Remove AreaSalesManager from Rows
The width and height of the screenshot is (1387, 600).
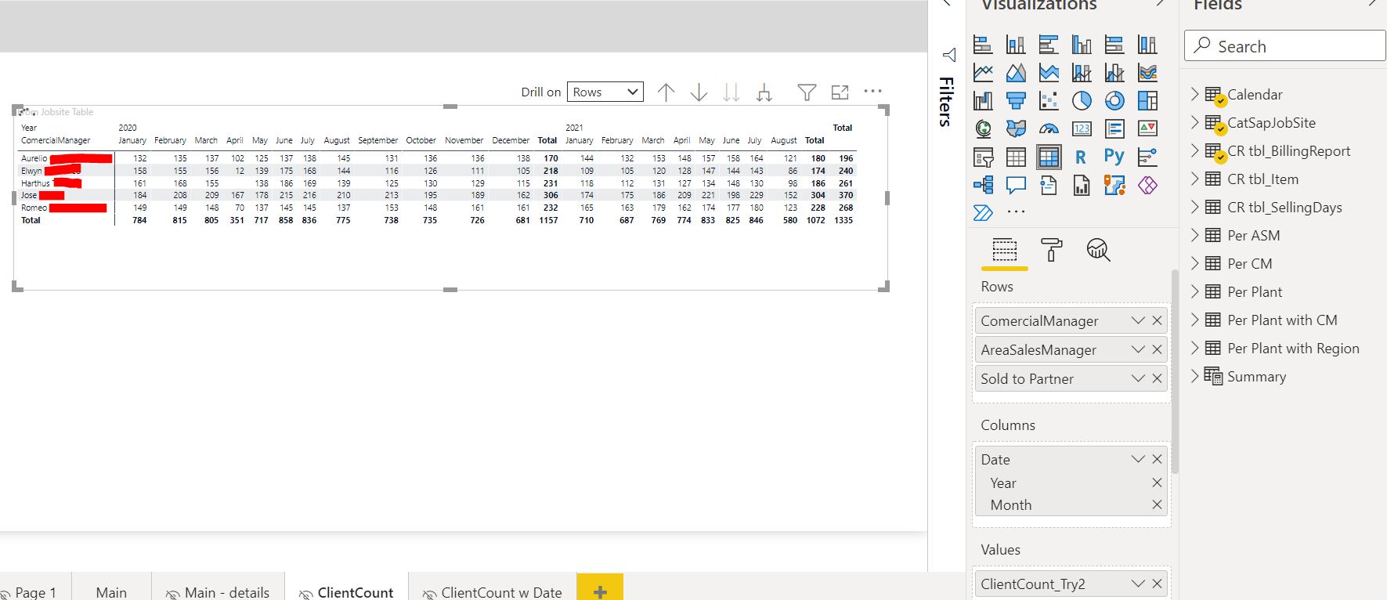pyautogui.click(x=1157, y=349)
